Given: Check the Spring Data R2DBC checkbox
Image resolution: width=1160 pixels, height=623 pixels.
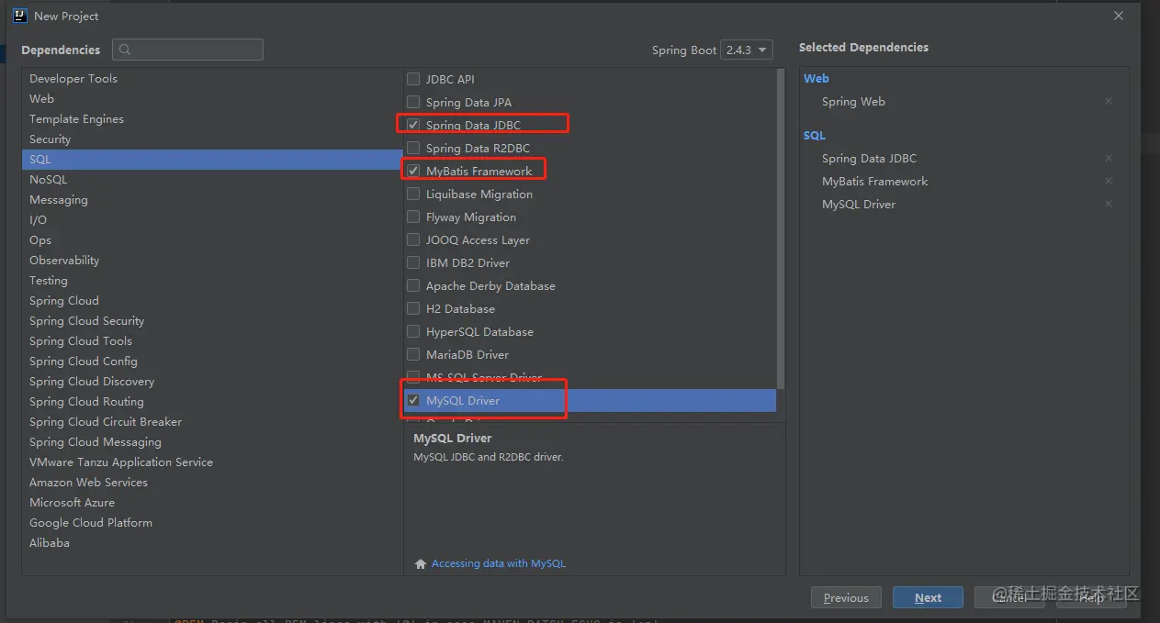Looking at the screenshot, I should tap(413, 148).
